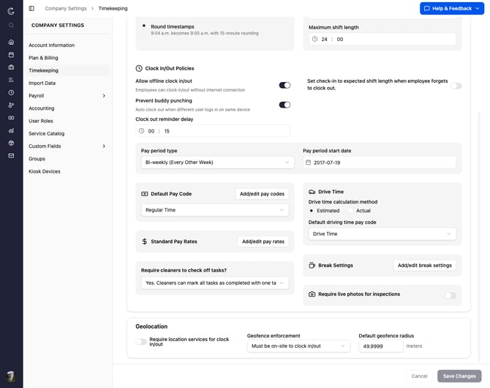490x388 pixels.
Task: Open Require cleaners to check off tasks dropdown
Action: pyautogui.click(x=215, y=283)
